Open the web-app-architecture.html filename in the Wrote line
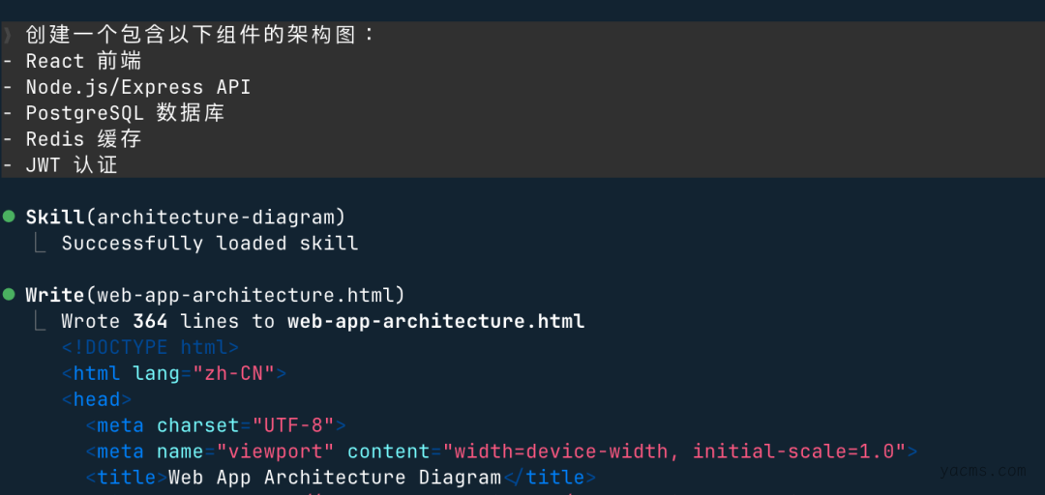 [435, 321]
